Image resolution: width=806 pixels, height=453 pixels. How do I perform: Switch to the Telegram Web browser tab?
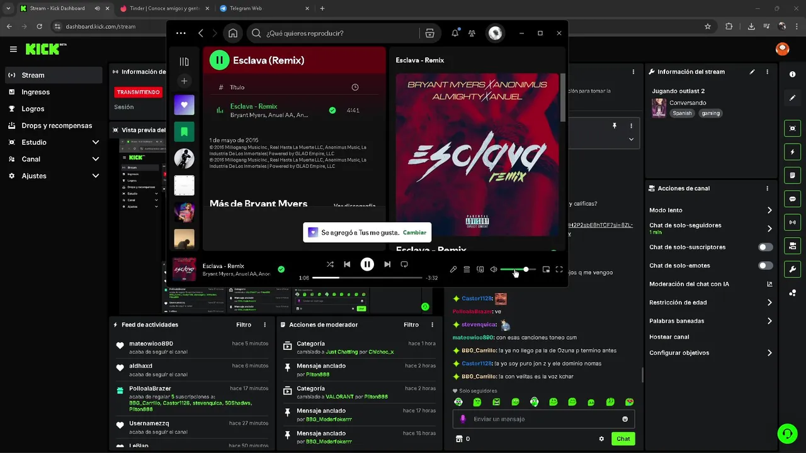click(x=263, y=8)
